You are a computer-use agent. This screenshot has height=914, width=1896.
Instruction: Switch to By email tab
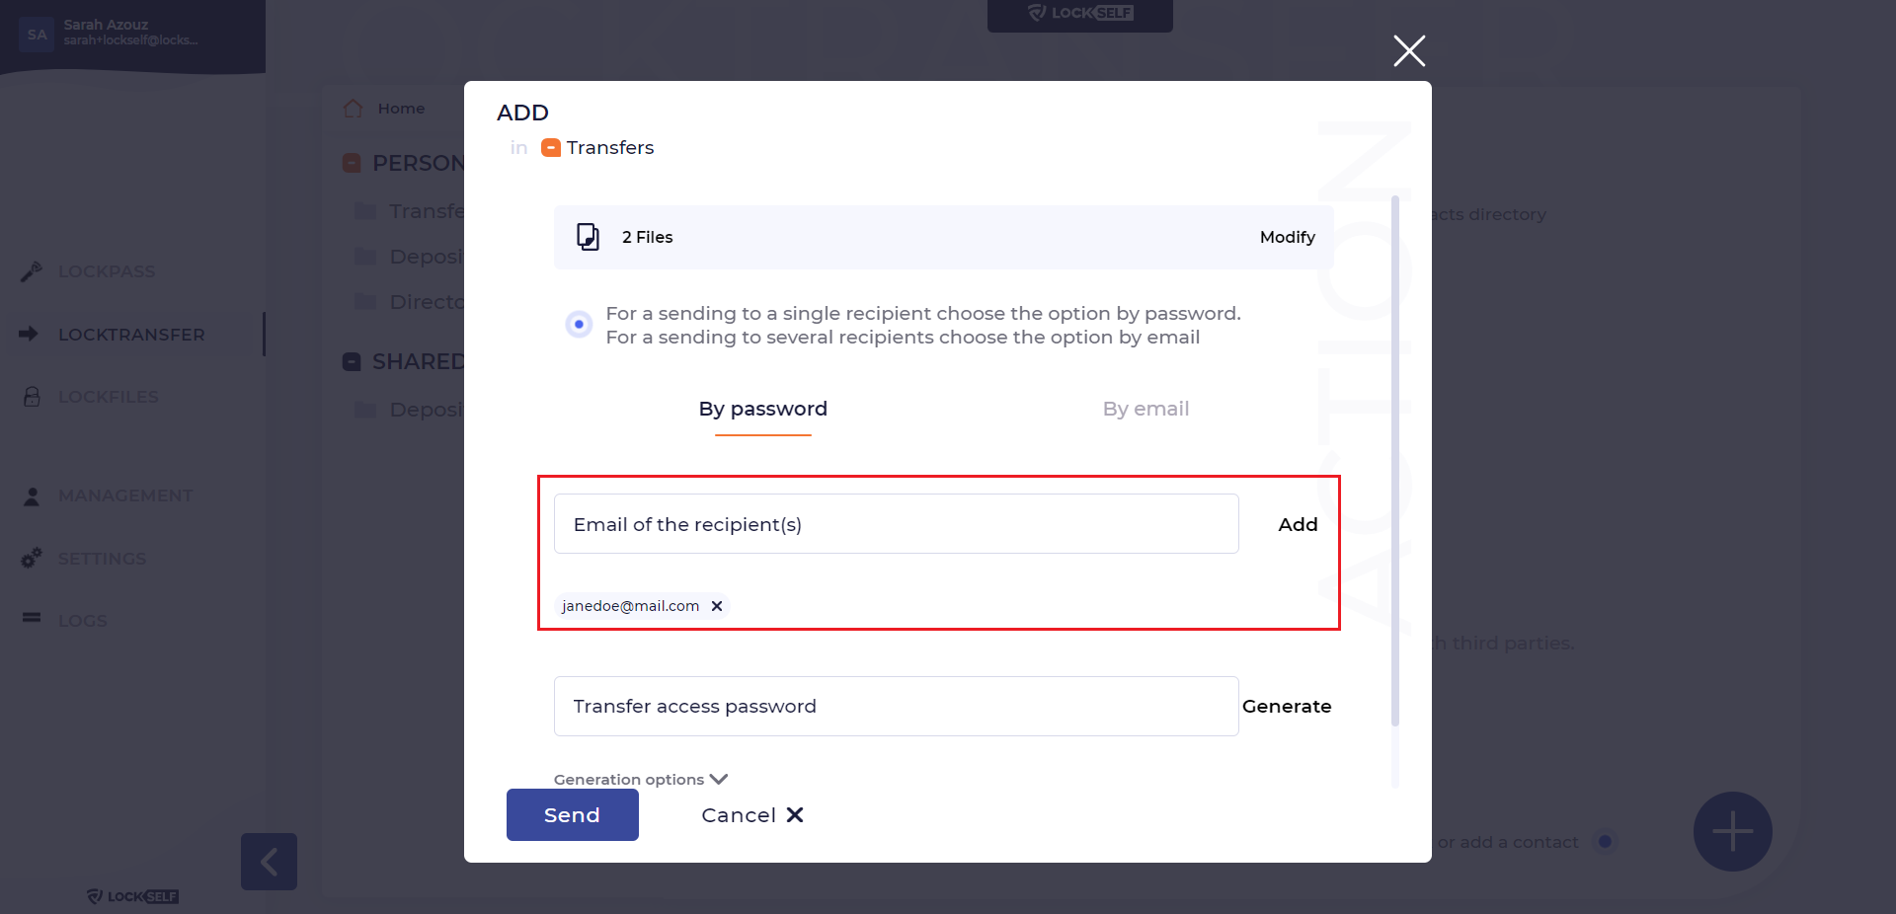pos(1145,409)
